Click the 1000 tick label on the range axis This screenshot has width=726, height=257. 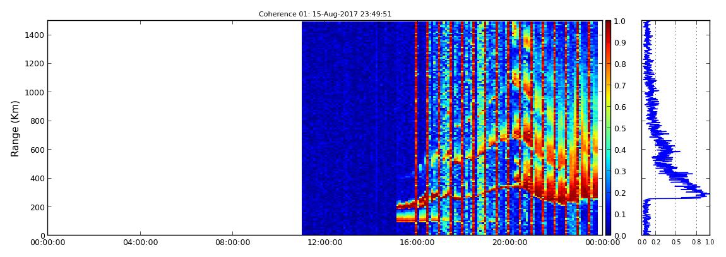click(33, 92)
